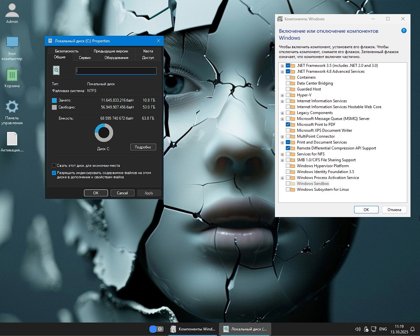Expand SMB 1.0/CIFS File Sharing Support
Screen dimensions: 420x336
(282, 160)
